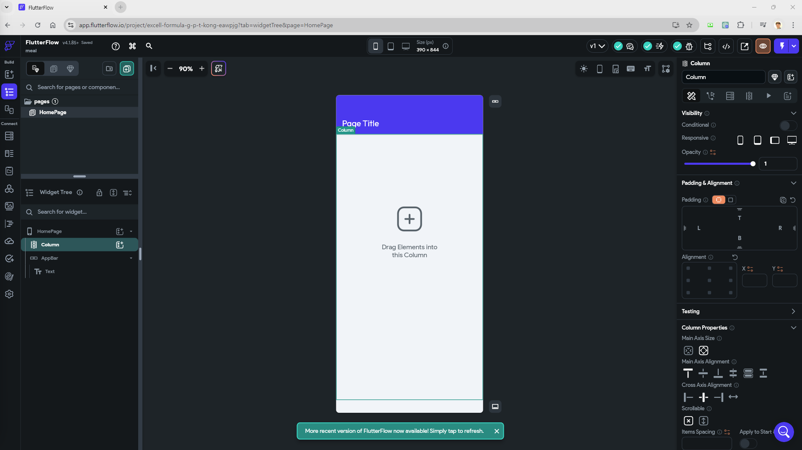Toggle phone responsive visibility
This screenshot has width=802, height=450.
point(740,140)
